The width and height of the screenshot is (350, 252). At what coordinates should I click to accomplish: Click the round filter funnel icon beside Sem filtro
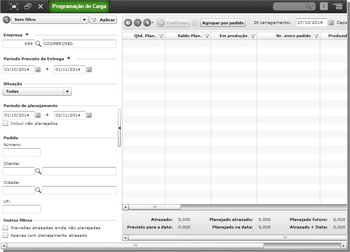coord(6,20)
